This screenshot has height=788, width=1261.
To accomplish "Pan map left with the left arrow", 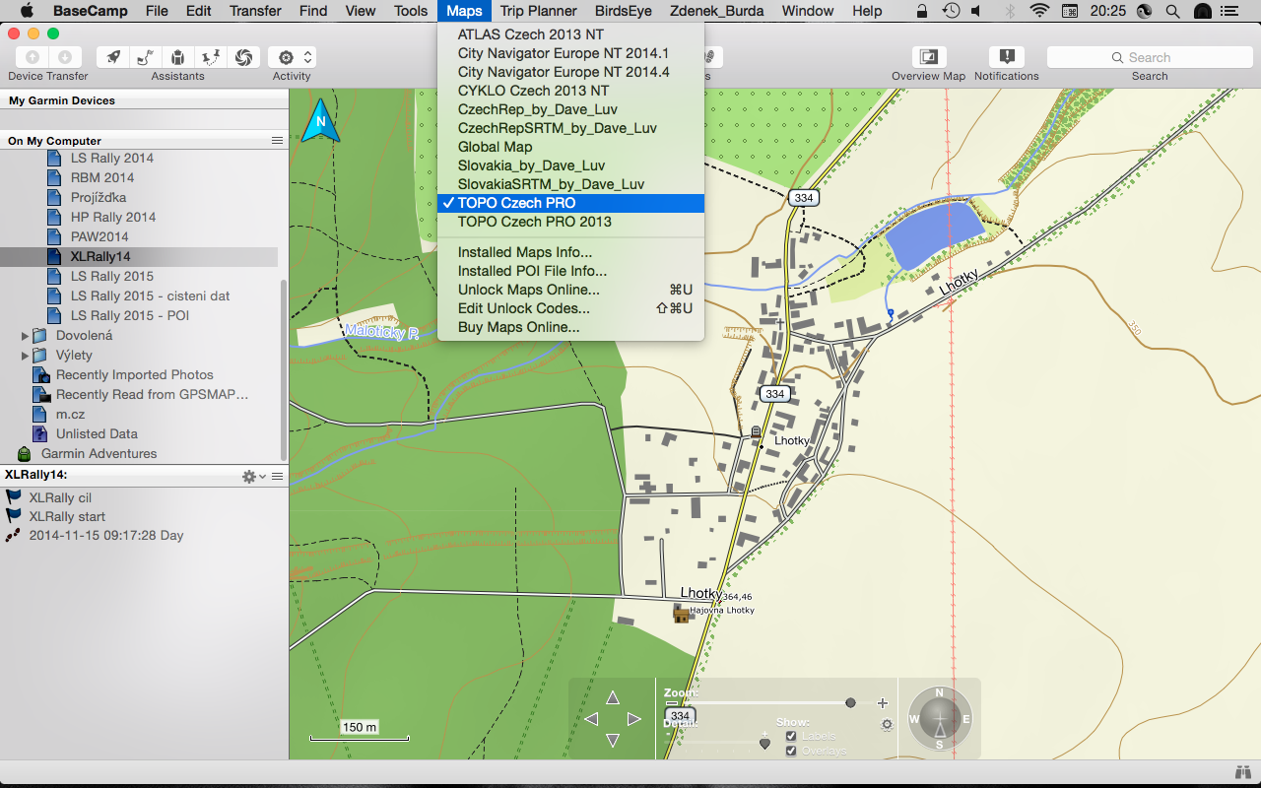I will point(591,719).
